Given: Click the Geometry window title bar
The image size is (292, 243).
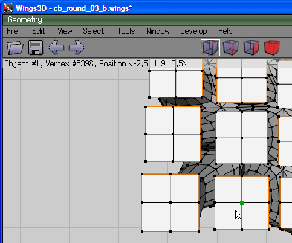Looking at the screenshot, I should click(148, 20).
